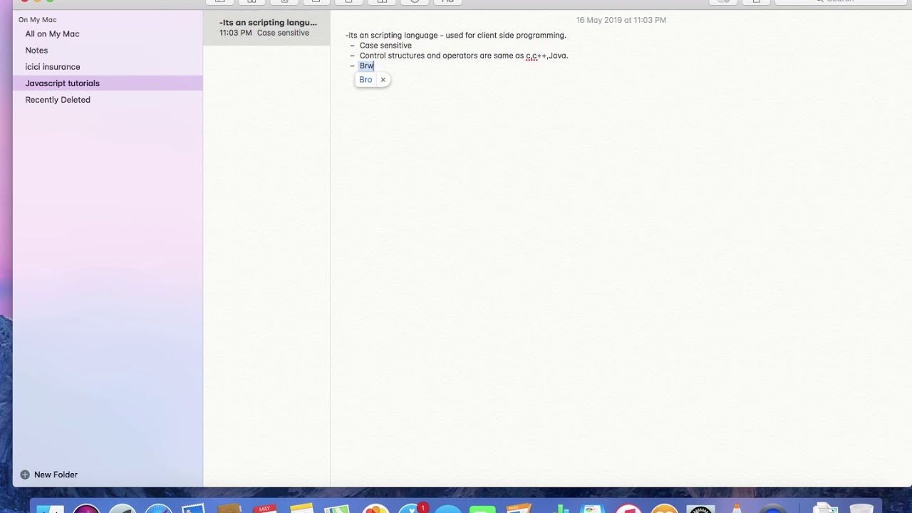Open the Notes folder in sidebar

click(108, 51)
